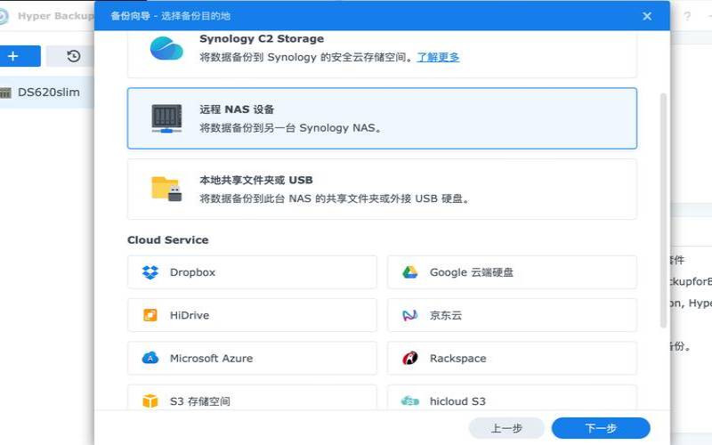Click the Rackspace logo icon
The width and height of the screenshot is (712, 445).
click(410, 358)
